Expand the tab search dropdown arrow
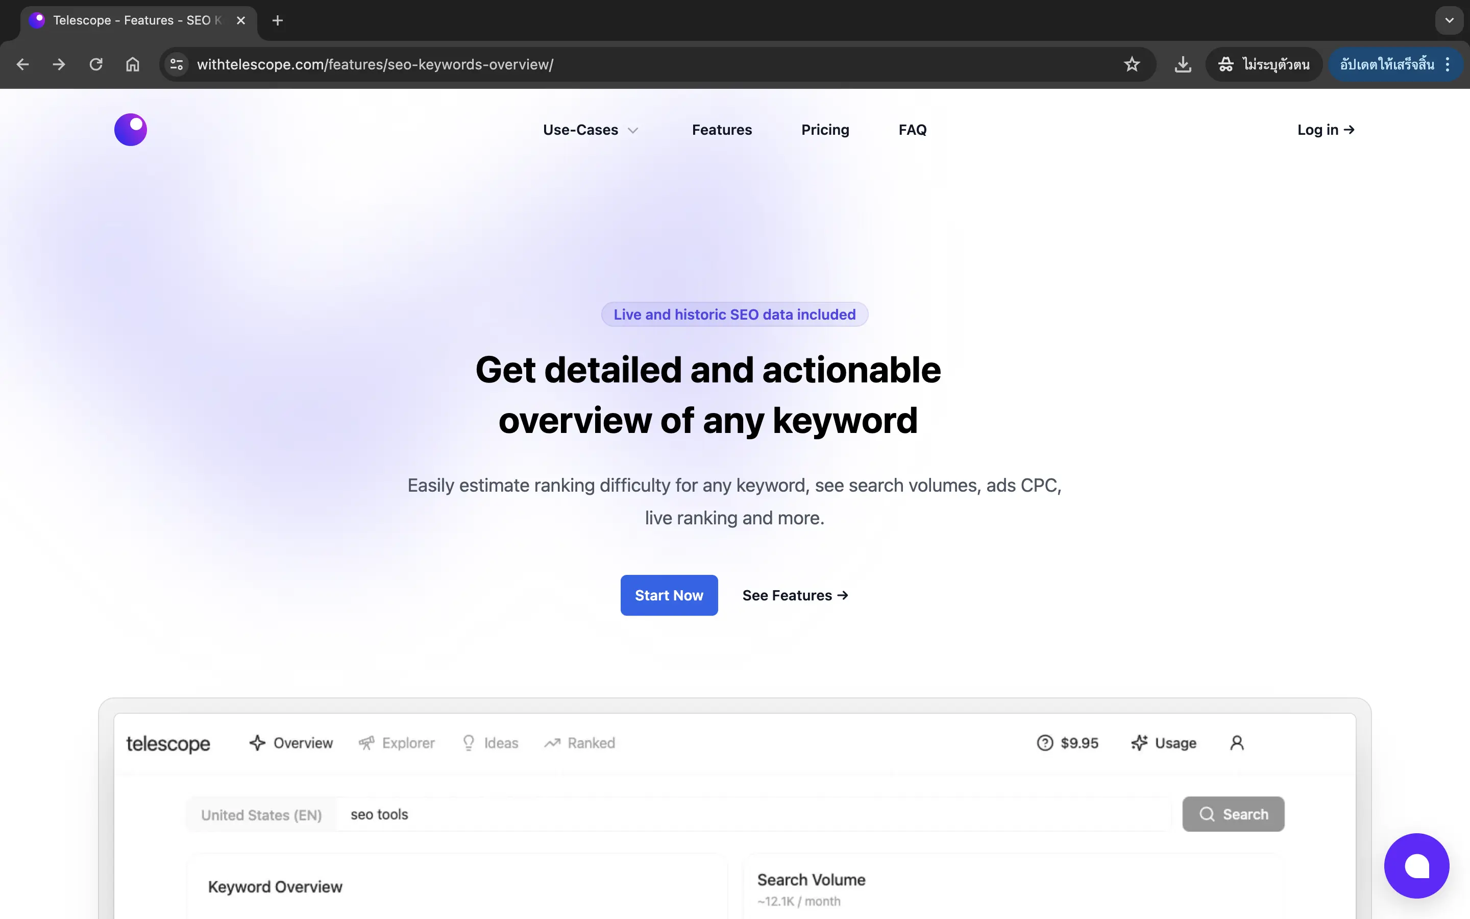Viewport: 1470px width, 919px height. (x=1450, y=20)
